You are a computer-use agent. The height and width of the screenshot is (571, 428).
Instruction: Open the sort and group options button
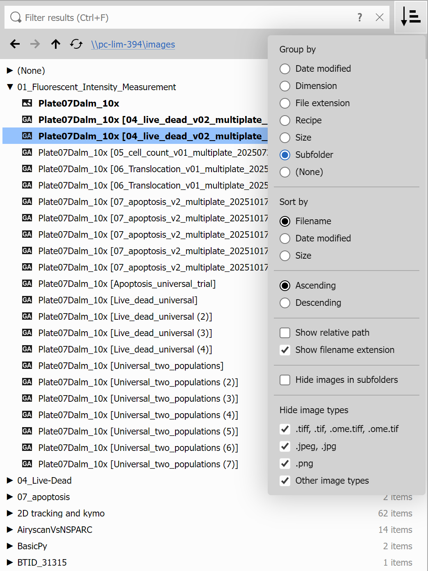(410, 17)
